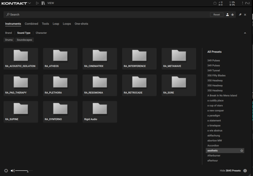
Task: Switch to the Instruments tab
Action: [13, 24]
